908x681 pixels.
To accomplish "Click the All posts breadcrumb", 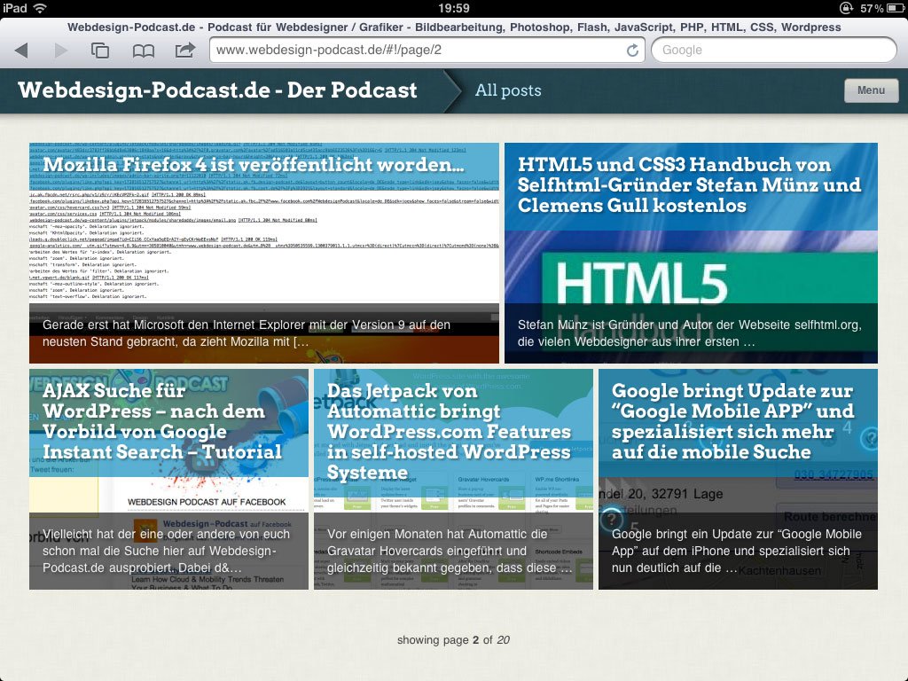I will 508,90.
